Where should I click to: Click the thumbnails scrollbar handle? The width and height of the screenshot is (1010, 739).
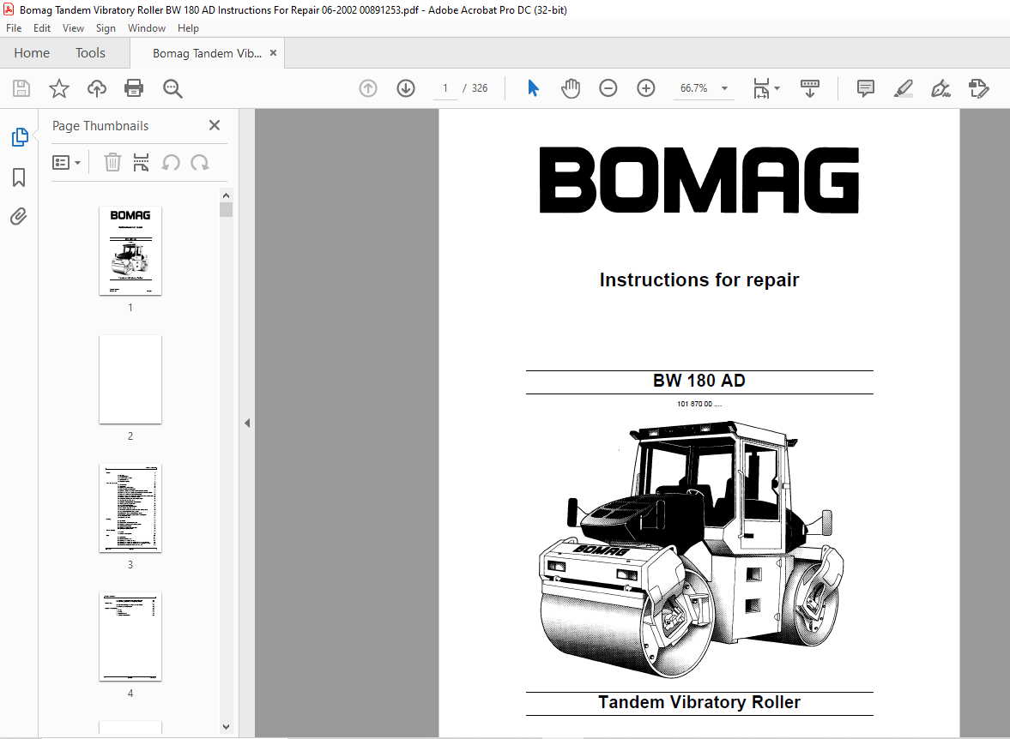pyautogui.click(x=226, y=210)
